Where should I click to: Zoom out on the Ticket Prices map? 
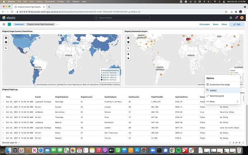(x=6, y=42)
